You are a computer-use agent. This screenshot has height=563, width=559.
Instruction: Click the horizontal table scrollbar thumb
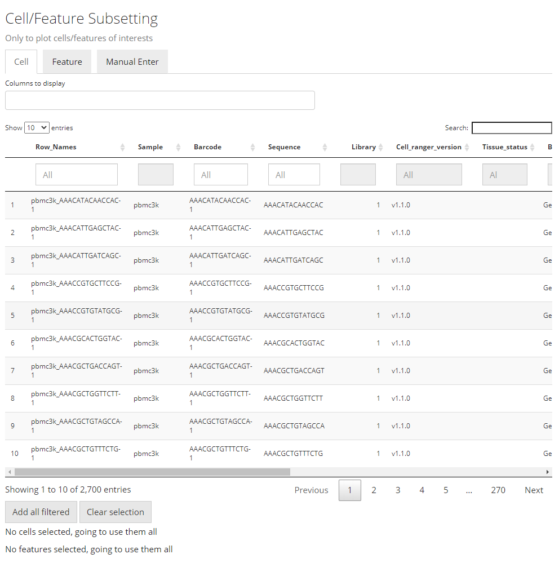pyautogui.click(x=152, y=472)
